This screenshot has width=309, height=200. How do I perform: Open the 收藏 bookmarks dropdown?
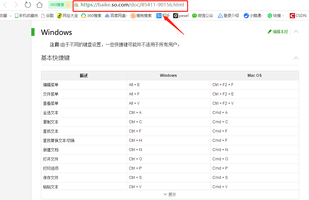(x=6, y=16)
